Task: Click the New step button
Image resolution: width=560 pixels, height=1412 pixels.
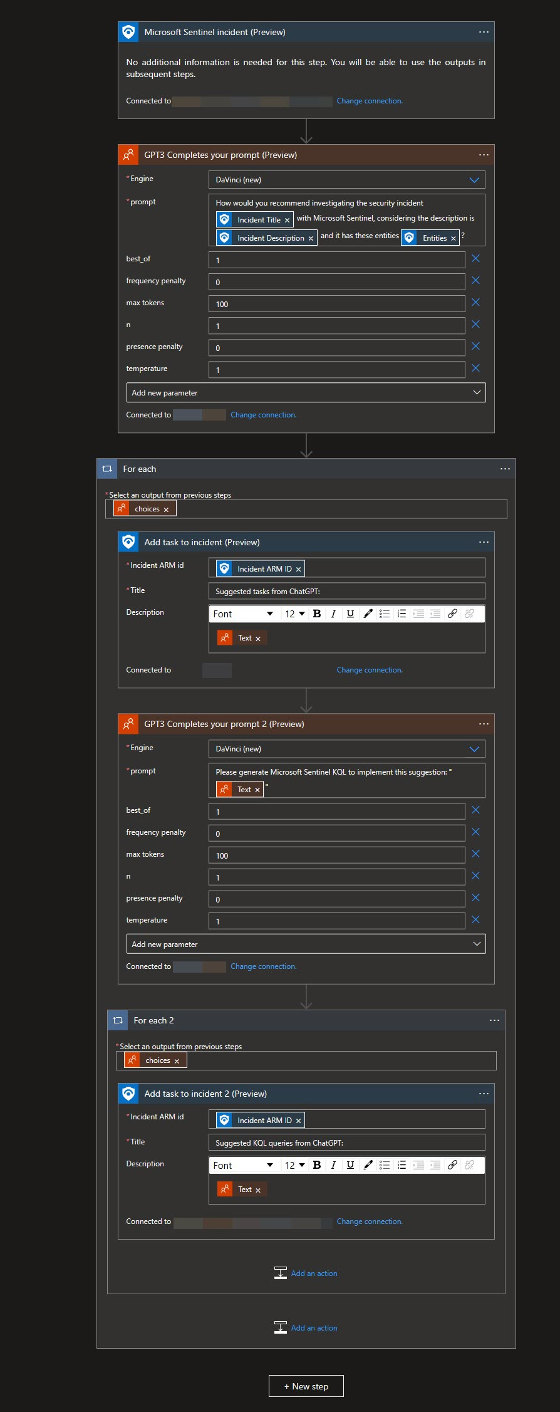Action: (306, 1386)
